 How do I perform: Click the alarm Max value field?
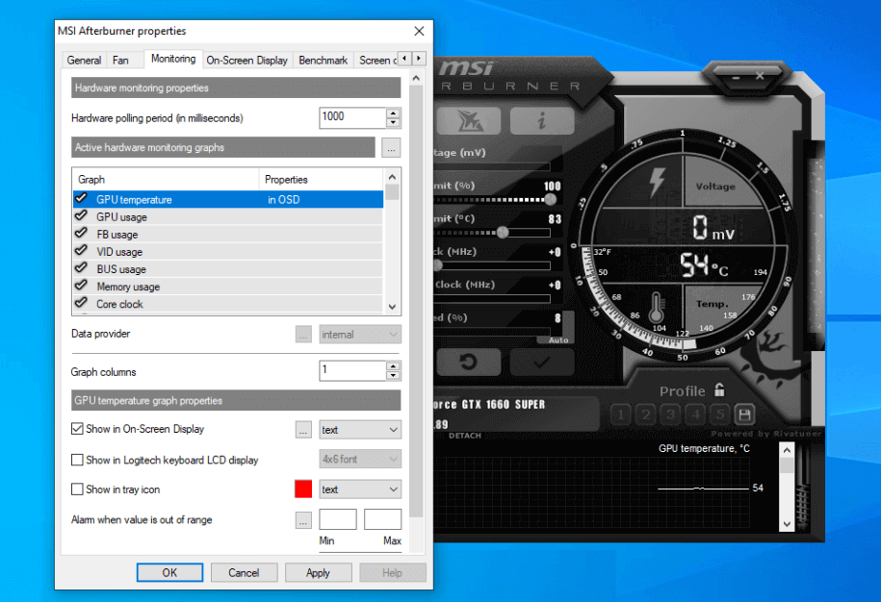pyautogui.click(x=382, y=519)
